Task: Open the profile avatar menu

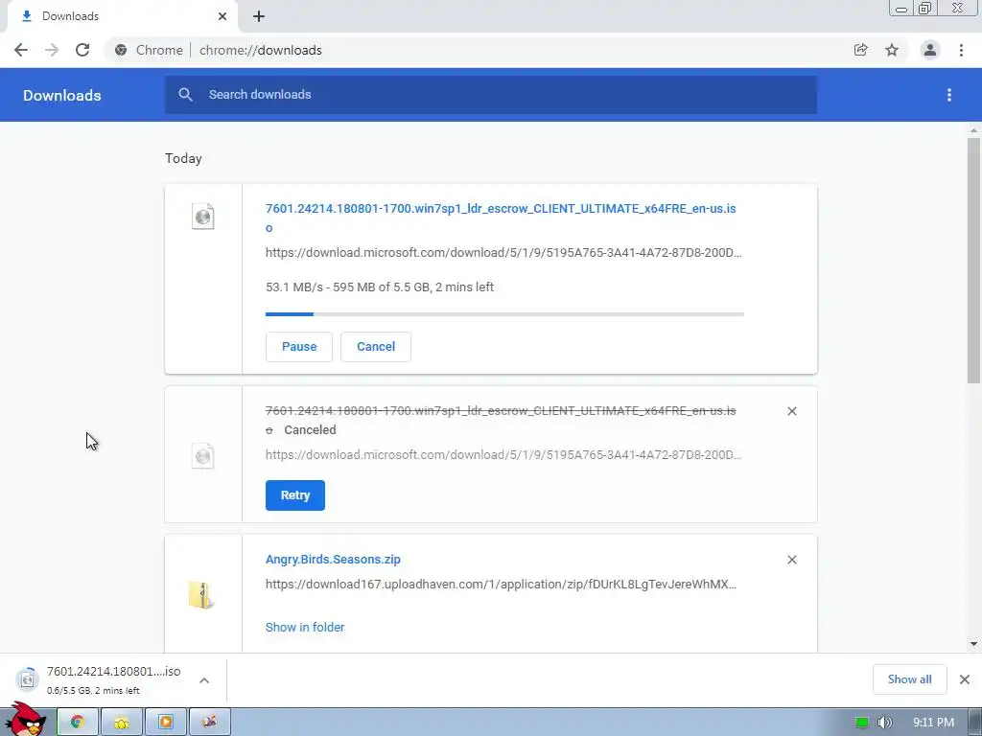Action: tap(930, 50)
